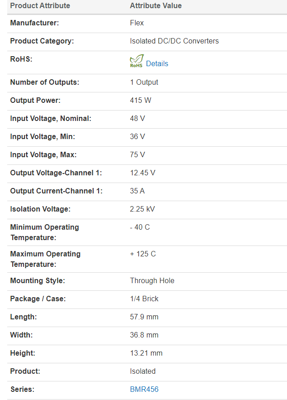Click Isolated DC/DC Converters category value
Viewport: 287px width, 400px height.
tap(174, 41)
